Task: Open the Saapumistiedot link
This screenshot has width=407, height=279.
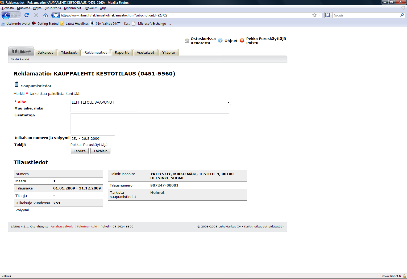Action: click(x=36, y=86)
